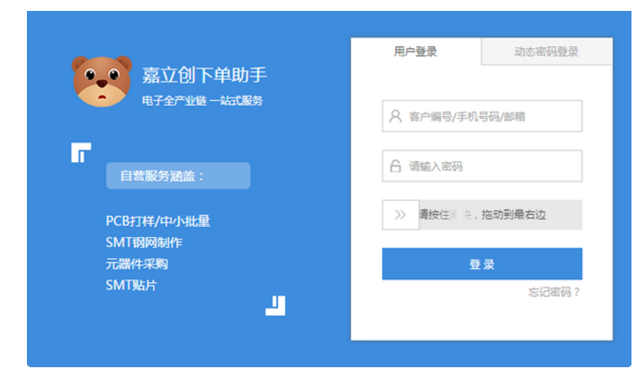The image size is (634, 384).
Task: Click the 电子全产业链 一站式服务 tagline
Action: coord(203,101)
